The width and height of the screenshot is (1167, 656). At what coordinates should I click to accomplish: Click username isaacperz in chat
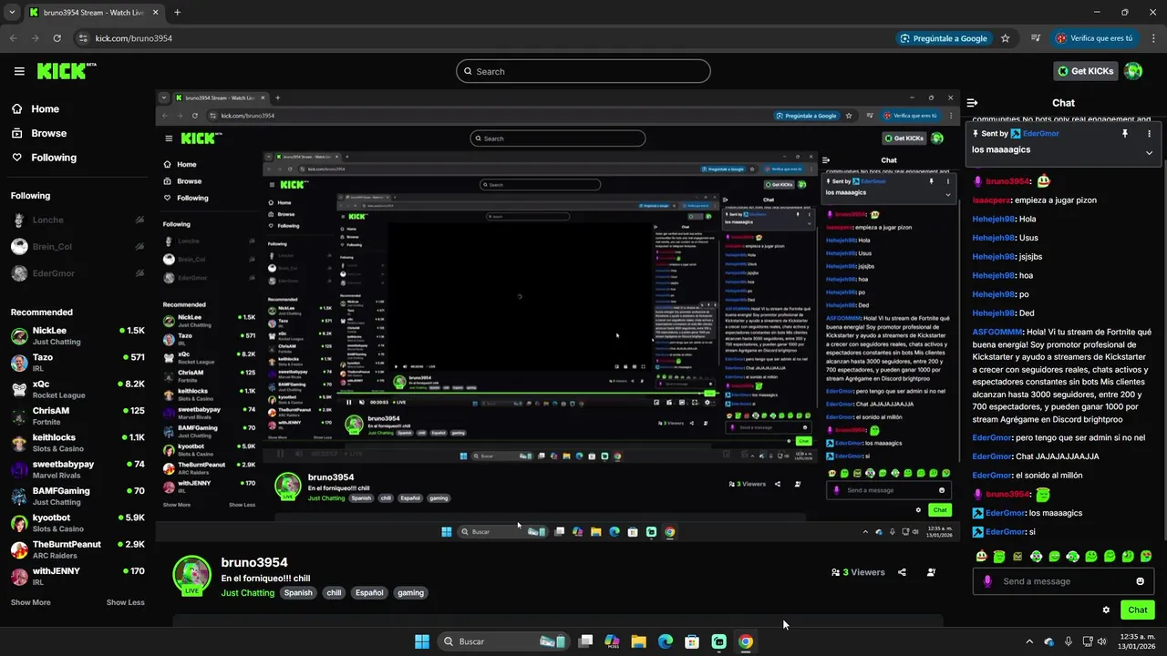click(992, 200)
